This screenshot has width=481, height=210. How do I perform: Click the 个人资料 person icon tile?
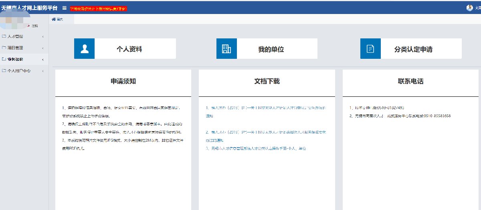click(84, 49)
